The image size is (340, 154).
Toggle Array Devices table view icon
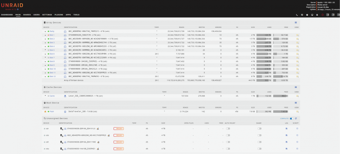tap(296, 22)
